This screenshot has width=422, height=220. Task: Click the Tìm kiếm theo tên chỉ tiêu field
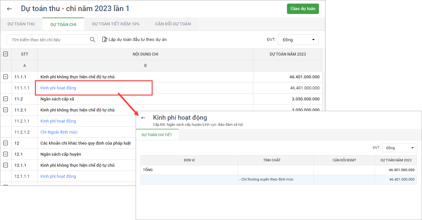pyautogui.click(x=49, y=40)
